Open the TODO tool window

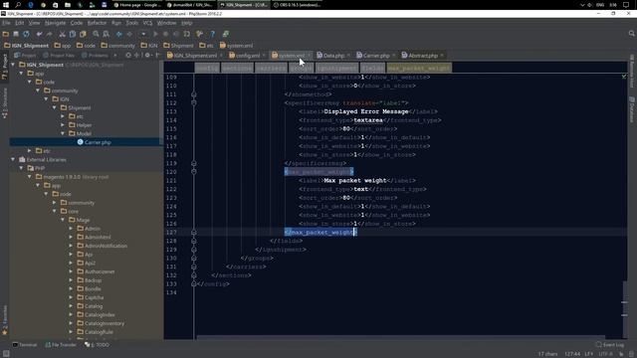click(x=97, y=345)
